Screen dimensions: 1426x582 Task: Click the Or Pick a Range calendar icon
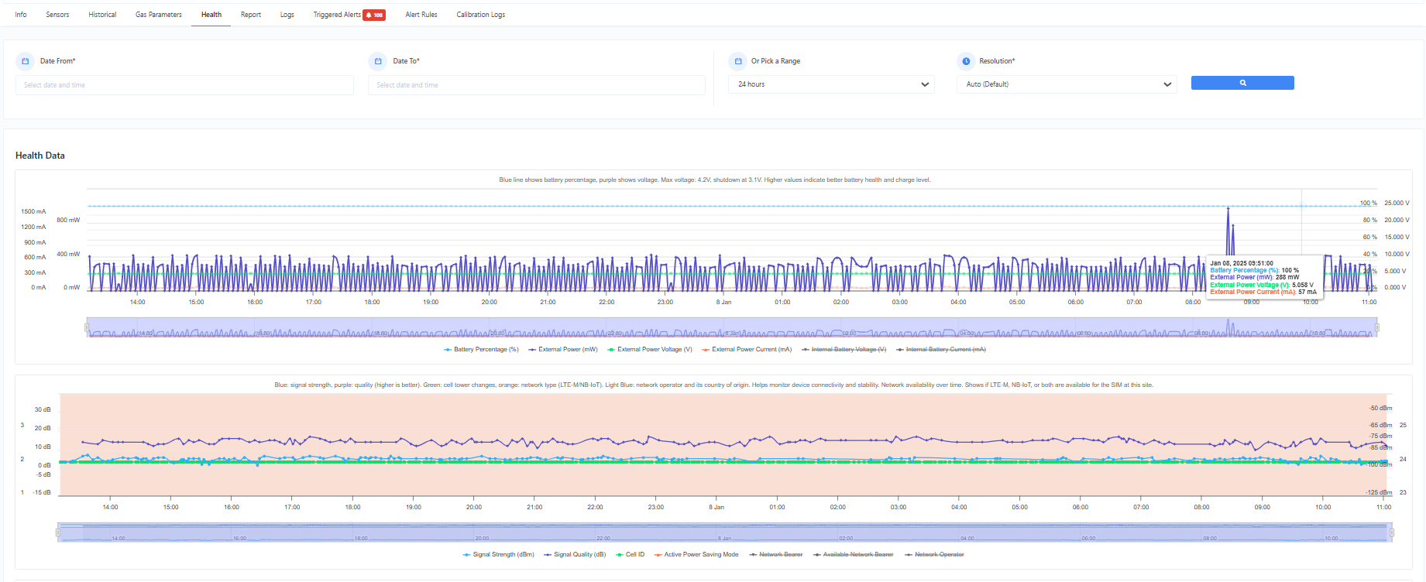[x=738, y=61]
